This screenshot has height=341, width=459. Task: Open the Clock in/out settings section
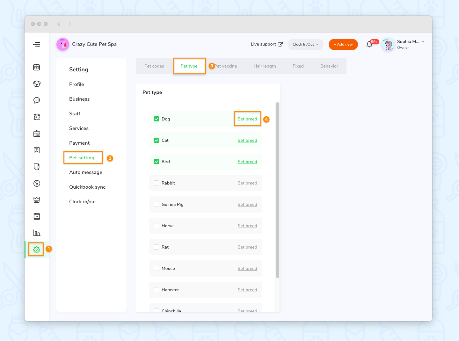pos(83,201)
